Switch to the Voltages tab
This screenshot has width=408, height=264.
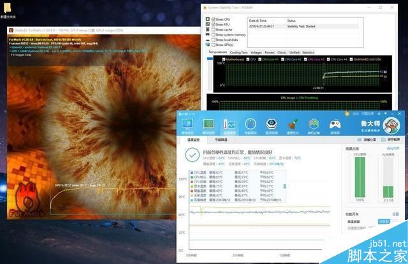point(256,52)
